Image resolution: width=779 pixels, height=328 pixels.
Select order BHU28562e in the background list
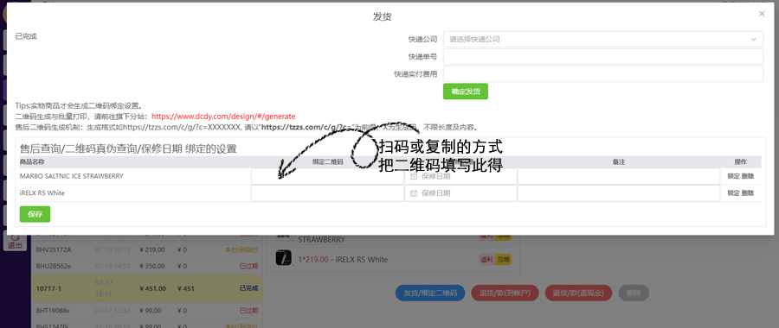click(x=146, y=266)
